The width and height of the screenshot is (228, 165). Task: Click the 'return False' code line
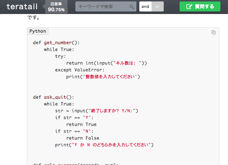click(83, 138)
